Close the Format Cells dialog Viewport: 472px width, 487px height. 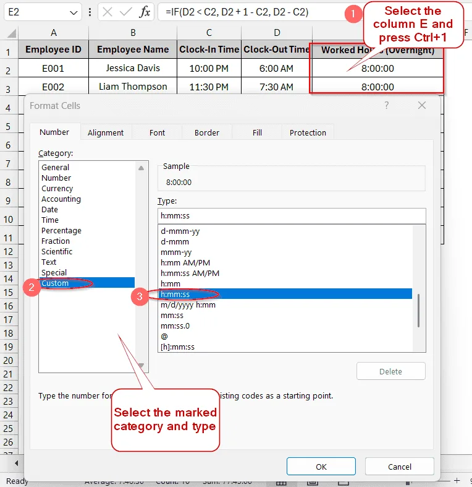[422, 105]
